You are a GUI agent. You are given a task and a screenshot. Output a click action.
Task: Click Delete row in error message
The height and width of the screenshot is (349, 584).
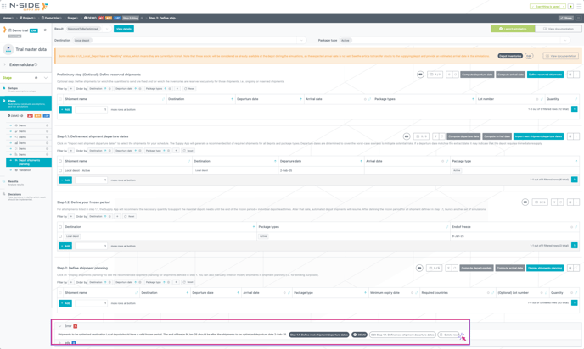[449, 335]
